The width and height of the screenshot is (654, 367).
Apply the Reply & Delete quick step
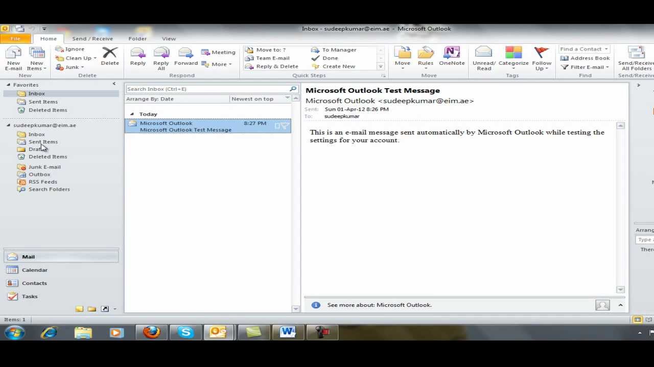pos(272,66)
